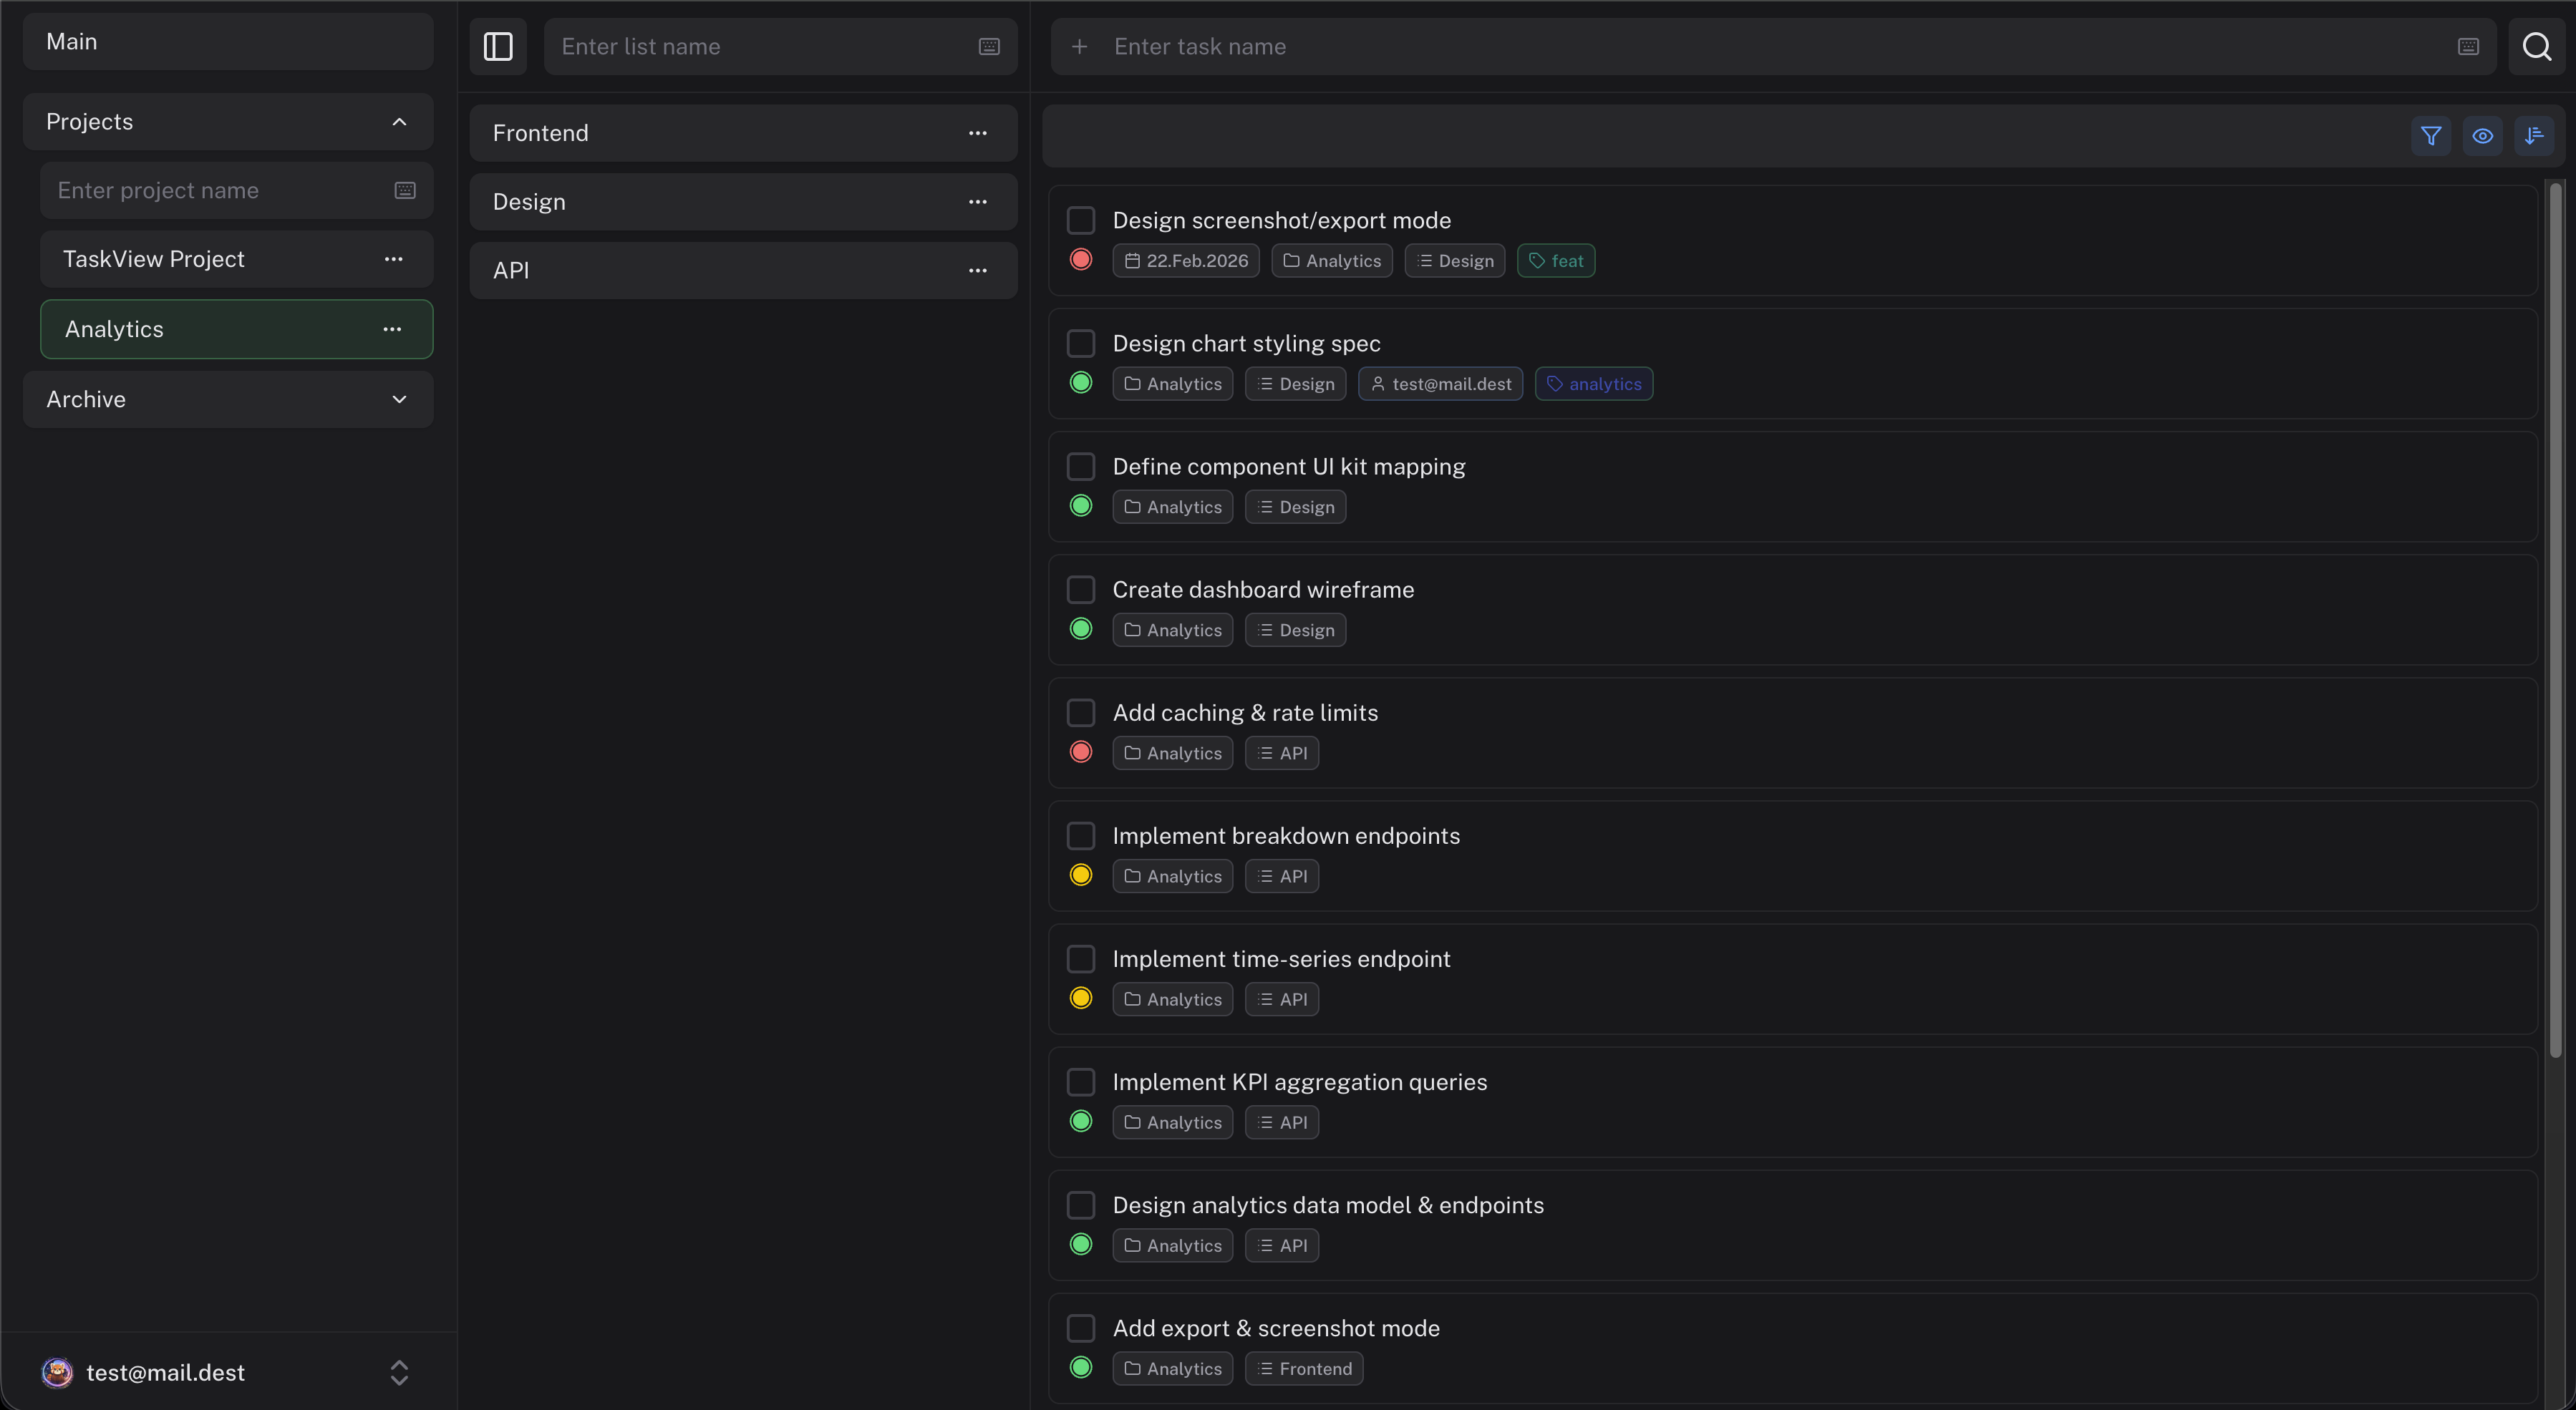Viewport: 2576px width, 1410px height.
Task: Mark Create dashboard wireframe as done
Action: [x=1081, y=589]
